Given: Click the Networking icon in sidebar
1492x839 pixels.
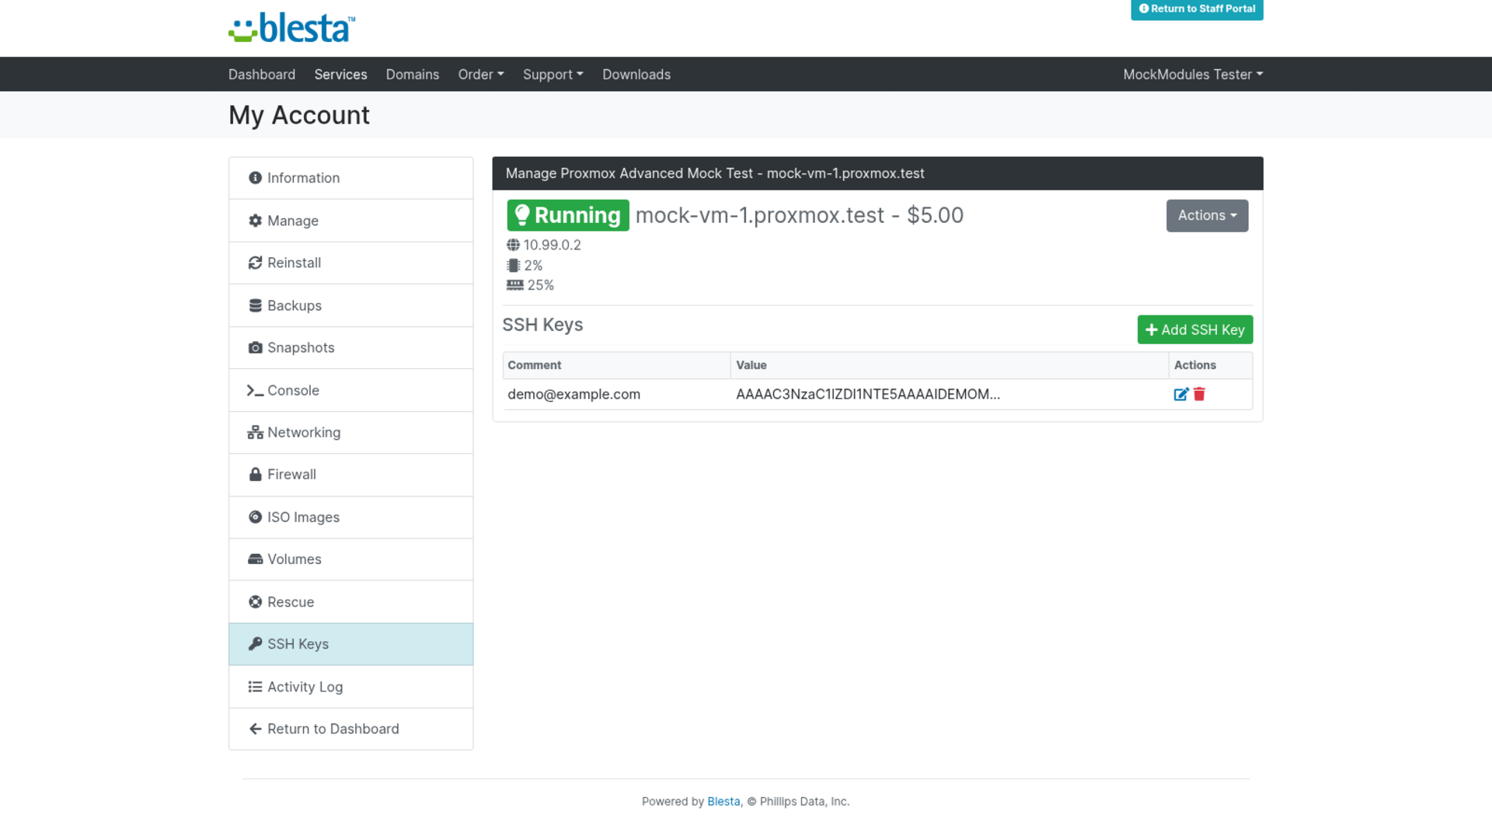Looking at the screenshot, I should click(255, 433).
